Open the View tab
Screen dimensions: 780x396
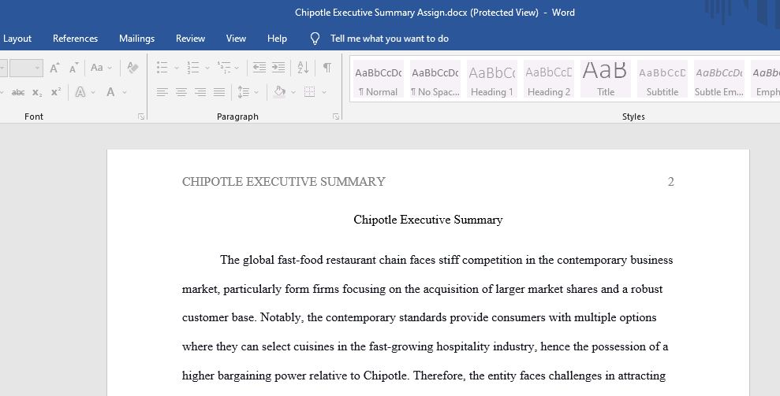coord(236,39)
